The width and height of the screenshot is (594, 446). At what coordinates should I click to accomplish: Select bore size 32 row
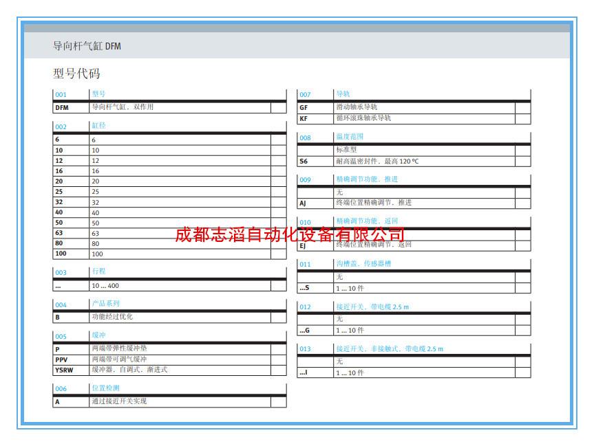[x=169, y=202]
